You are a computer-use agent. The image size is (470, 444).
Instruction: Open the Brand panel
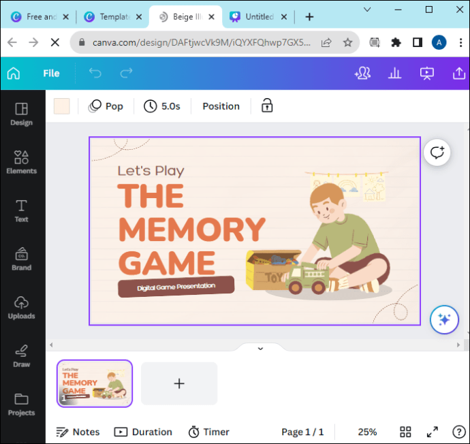pos(22,259)
